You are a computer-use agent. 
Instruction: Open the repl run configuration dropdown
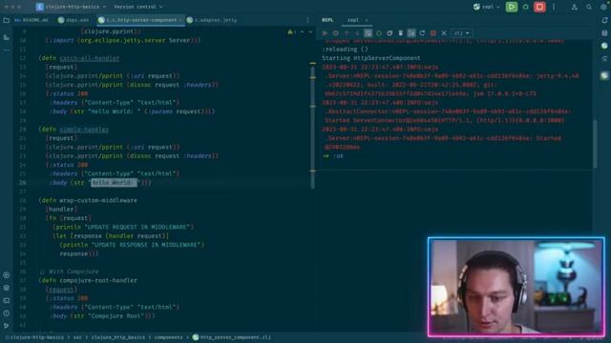(486, 7)
